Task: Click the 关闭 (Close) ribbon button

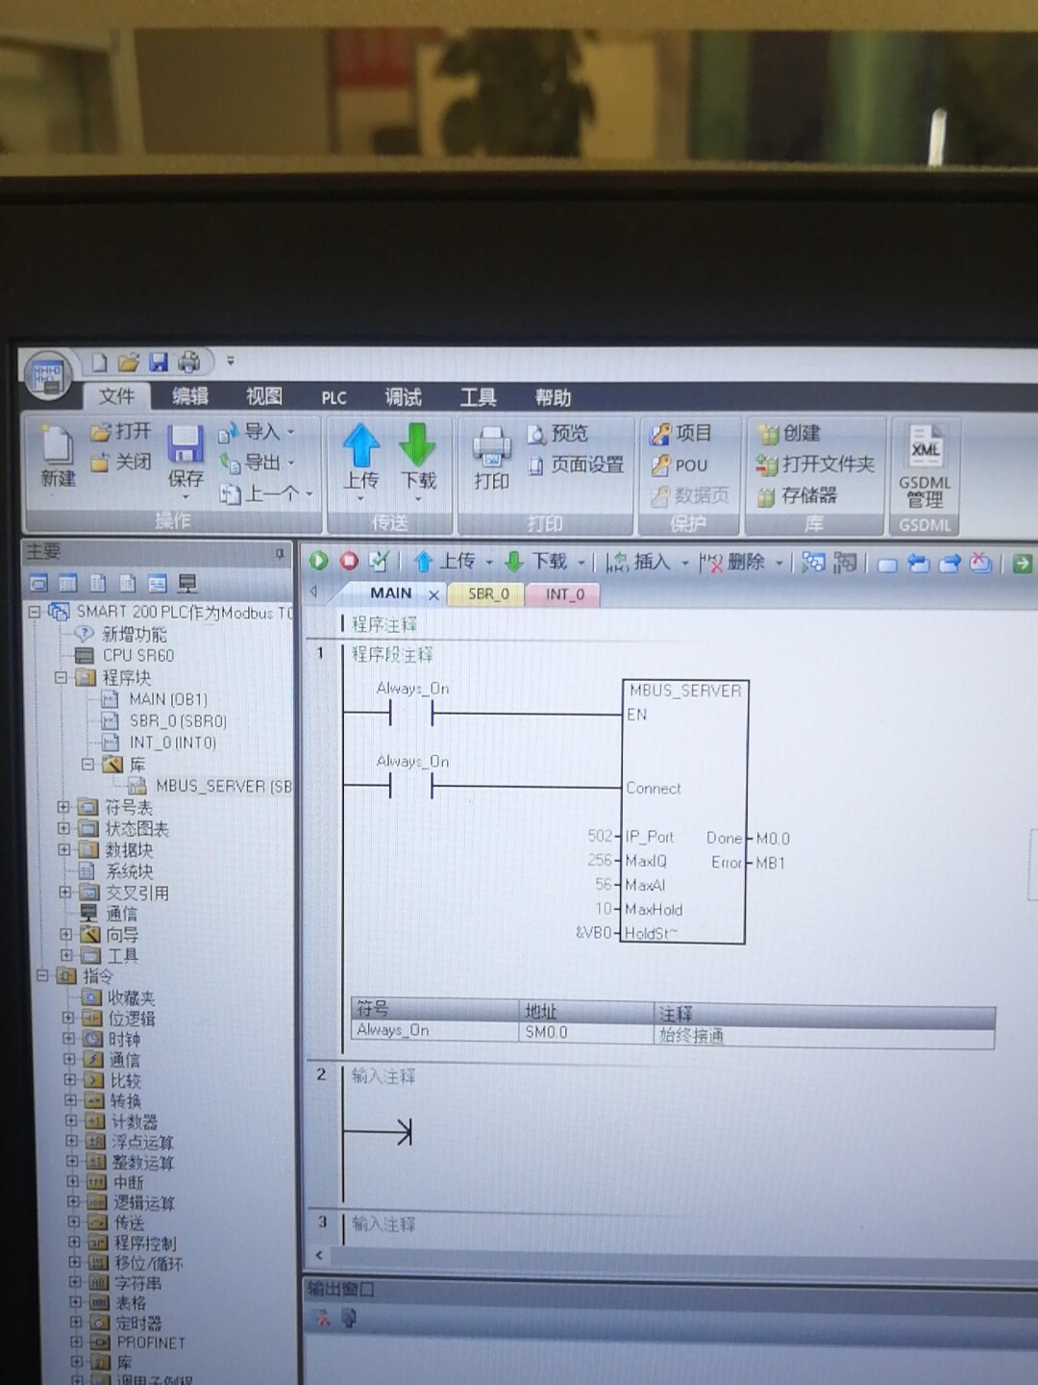Action: [121, 463]
